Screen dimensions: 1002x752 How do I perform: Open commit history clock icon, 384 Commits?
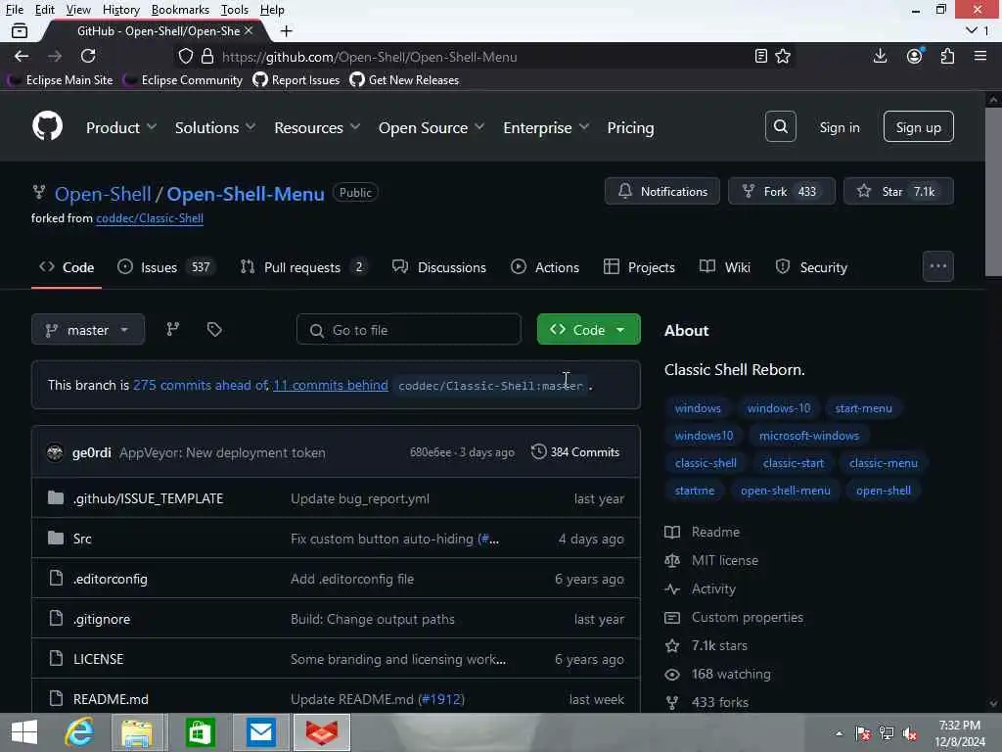pyautogui.click(x=575, y=452)
